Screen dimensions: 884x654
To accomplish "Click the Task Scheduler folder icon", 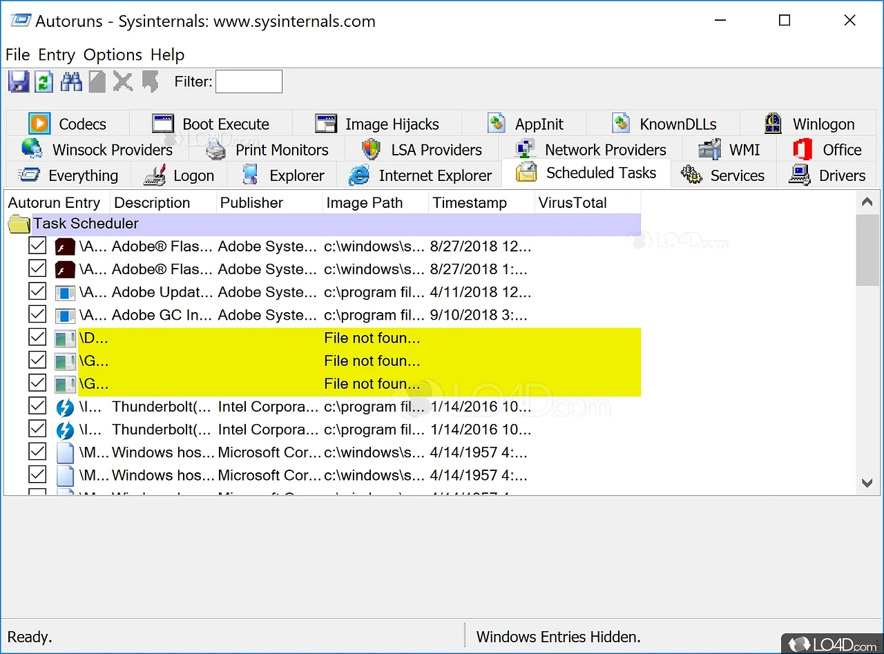I will 19,224.
